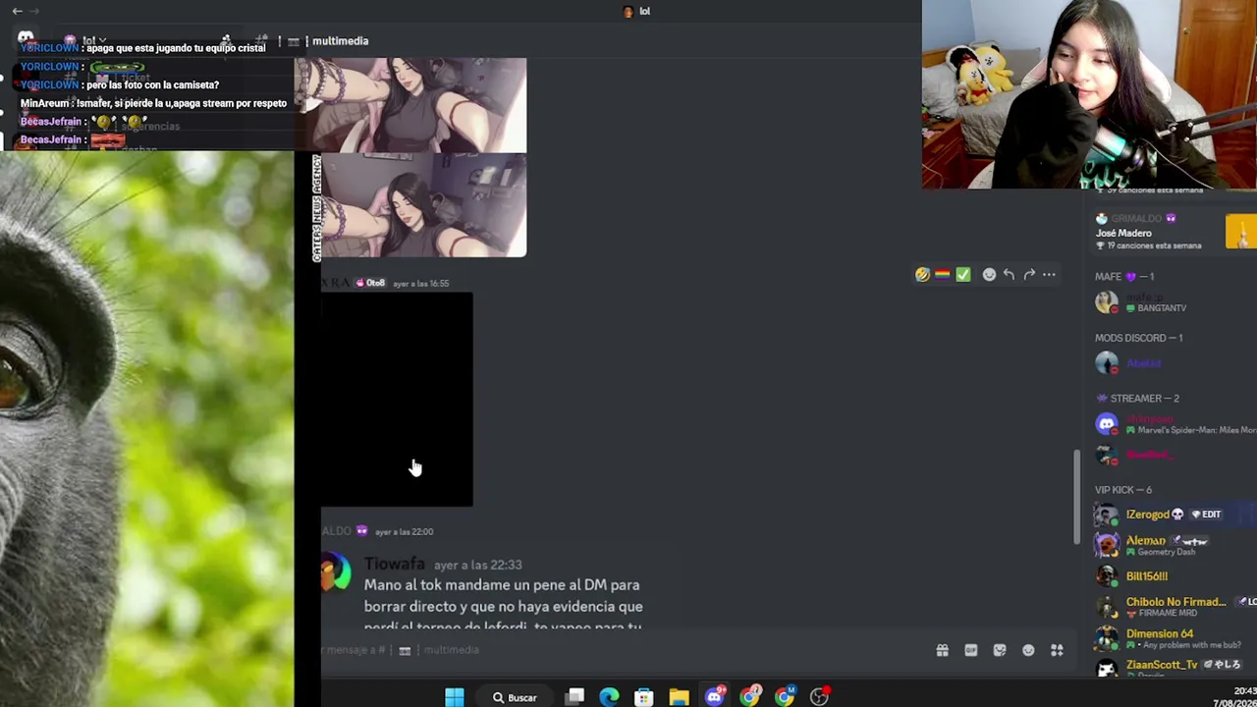
Task: Switch to Discord on the taskbar
Action: coord(714,697)
